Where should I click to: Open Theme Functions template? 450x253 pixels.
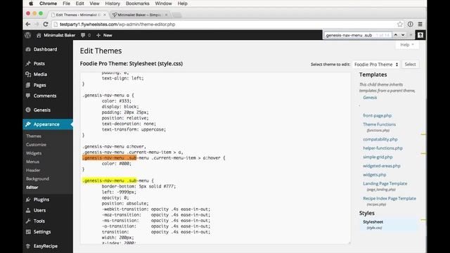pyautogui.click(x=379, y=124)
